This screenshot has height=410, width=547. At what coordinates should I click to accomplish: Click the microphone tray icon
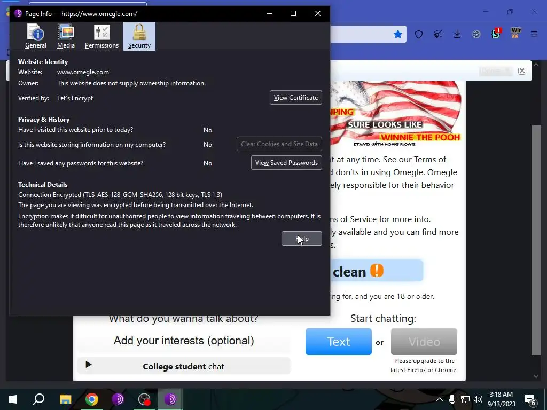452,399
